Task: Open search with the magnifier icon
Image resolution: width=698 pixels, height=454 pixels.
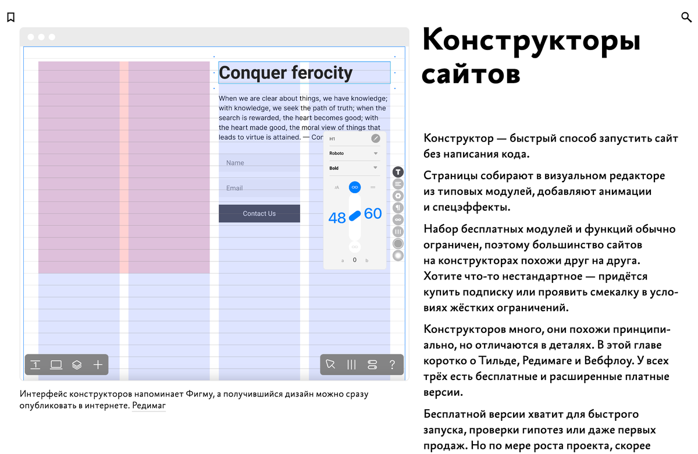Action: [686, 17]
